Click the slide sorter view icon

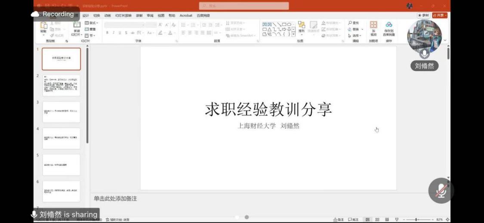[x=377, y=220]
